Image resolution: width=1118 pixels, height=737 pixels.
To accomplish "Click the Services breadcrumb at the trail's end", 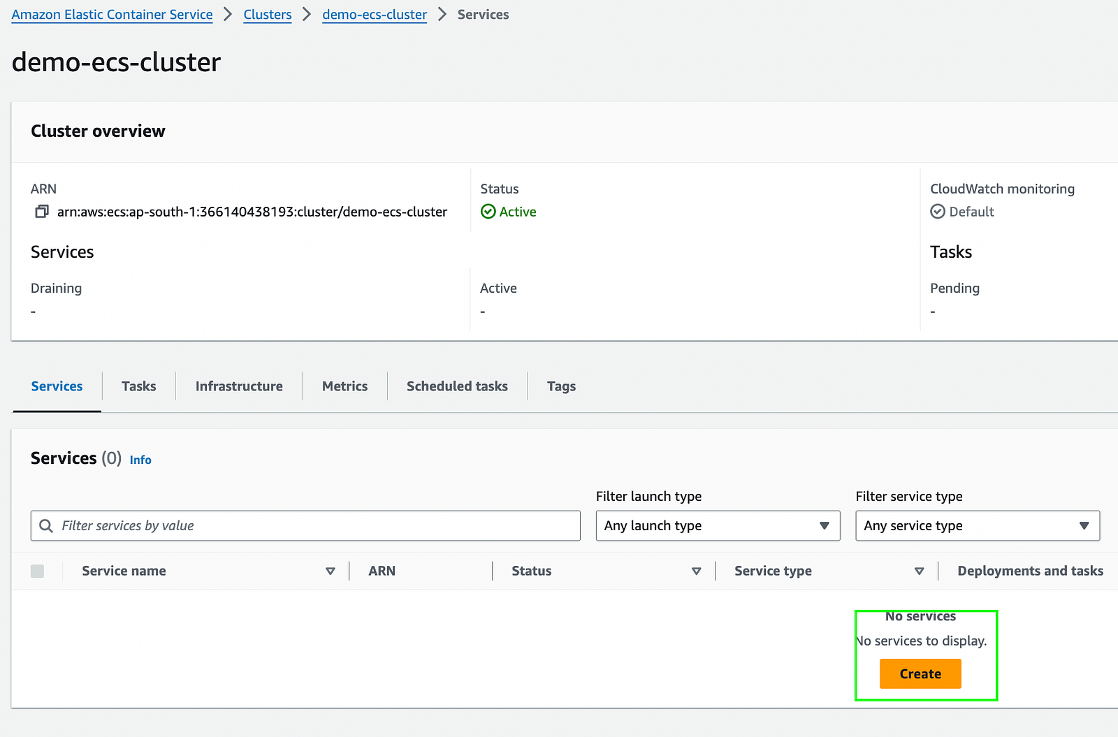I will pos(484,15).
